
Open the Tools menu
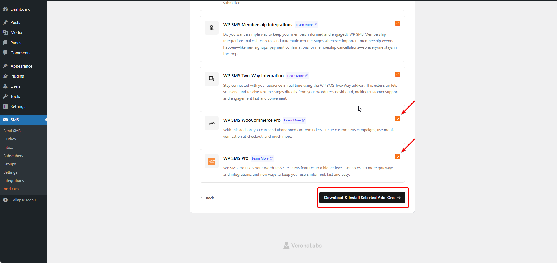pos(24,96)
